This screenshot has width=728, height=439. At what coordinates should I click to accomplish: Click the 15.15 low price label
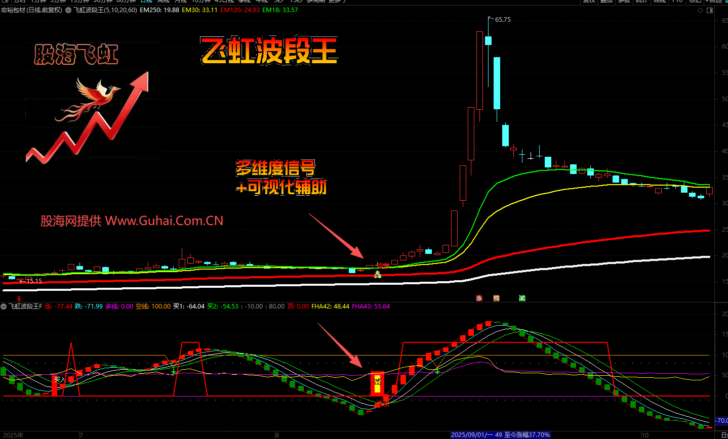click(33, 281)
